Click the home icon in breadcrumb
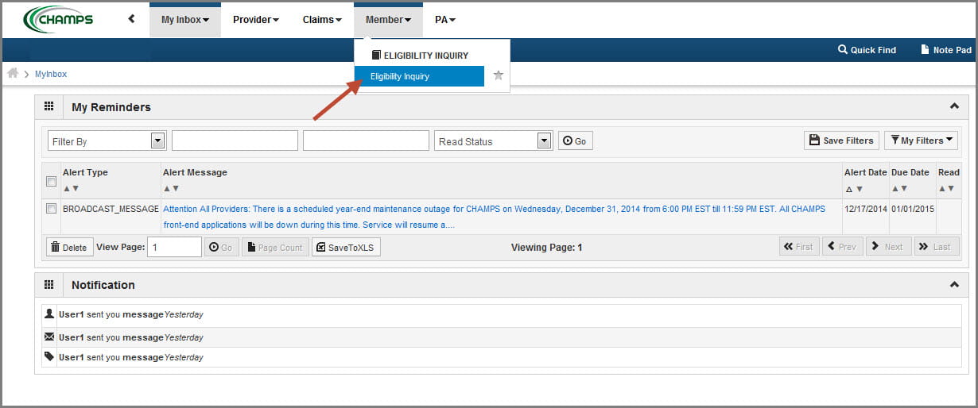Image resolution: width=978 pixels, height=408 pixels. coord(13,73)
